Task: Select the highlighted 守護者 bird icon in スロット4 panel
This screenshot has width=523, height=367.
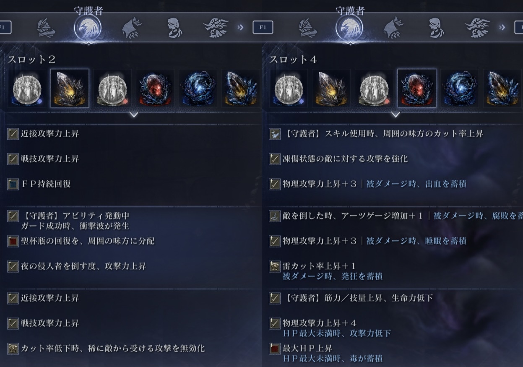Action: tap(349, 29)
